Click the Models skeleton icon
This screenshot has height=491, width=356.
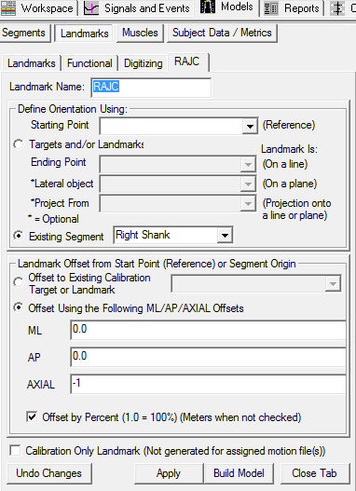208,7
